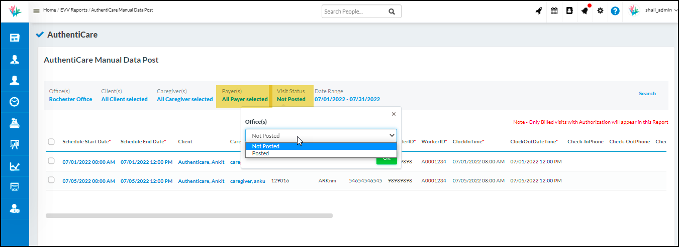Open the calendar icon in header
Viewport: 679px width, 247px height.
click(x=554, y=11)
